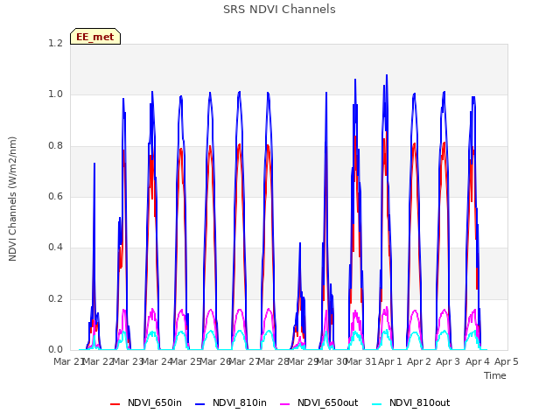
Task: Click the Apr 2 x-axis tick label
Action: [x=419, y=361]
